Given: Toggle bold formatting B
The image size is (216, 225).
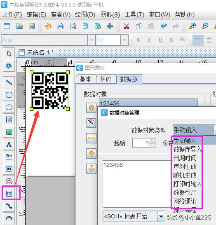Looking at the screenshot, I should click(138, 40).
